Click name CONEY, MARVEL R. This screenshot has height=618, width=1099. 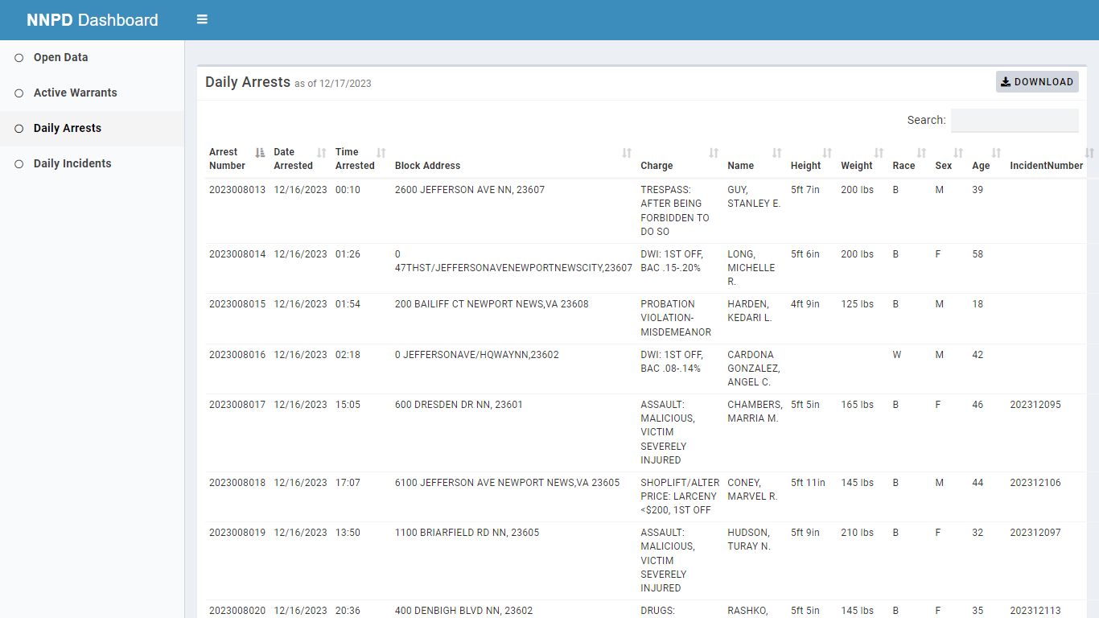752,490
